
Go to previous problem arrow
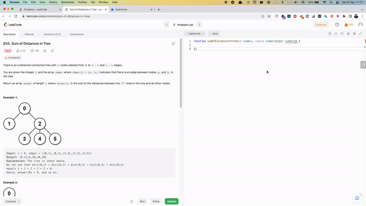pos(167,25)
